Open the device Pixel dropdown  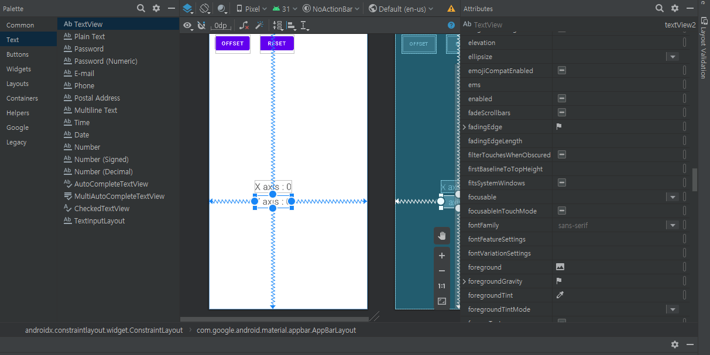click(251, 9)
